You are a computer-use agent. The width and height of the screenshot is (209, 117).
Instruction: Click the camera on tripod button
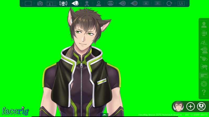click(x=201, y=106)
